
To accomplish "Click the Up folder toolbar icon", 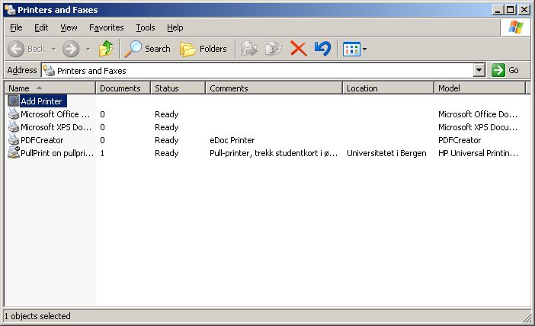I will [106, 49].
